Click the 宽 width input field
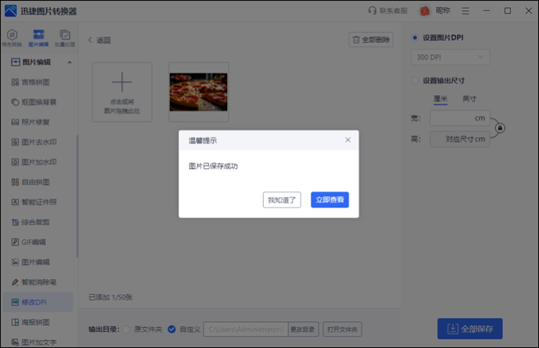The height and width of the screenshot is (348, 539). coord(460,119)
